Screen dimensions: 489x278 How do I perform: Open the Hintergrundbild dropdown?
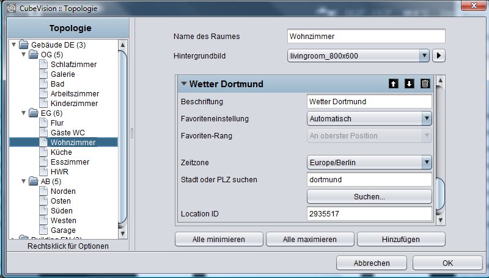(x=424, y=55)
